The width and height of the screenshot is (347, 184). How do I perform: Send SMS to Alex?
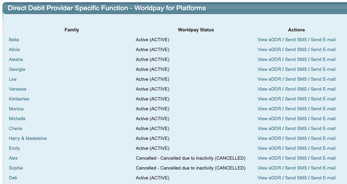296,158
